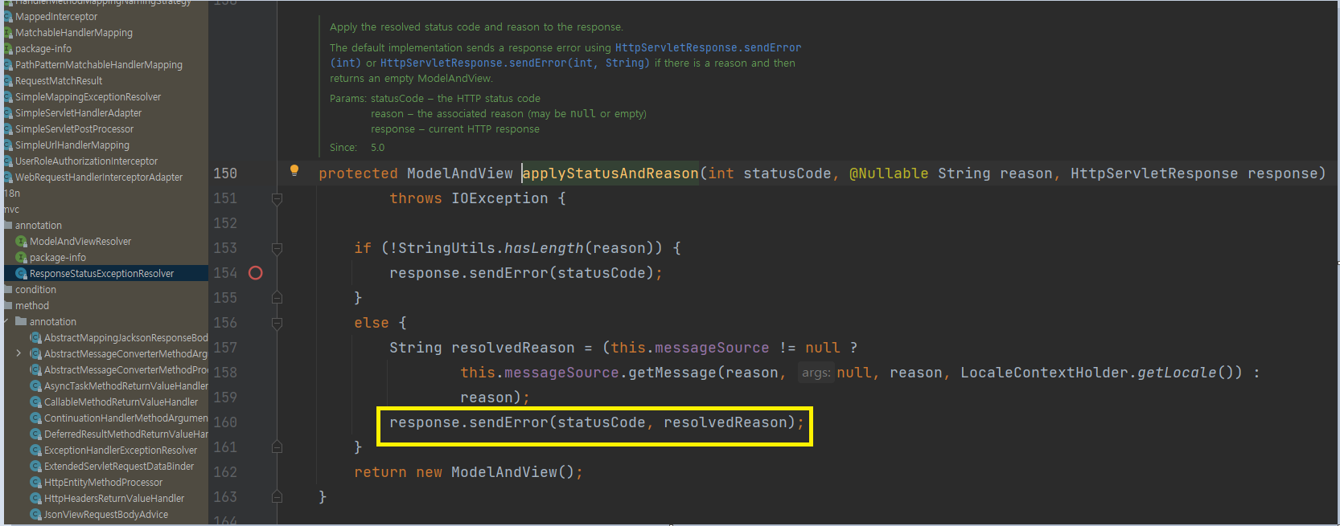Screen dimensions: 1340x526
Task: Collapse the annotation folder under method
Action: point(6,321)
